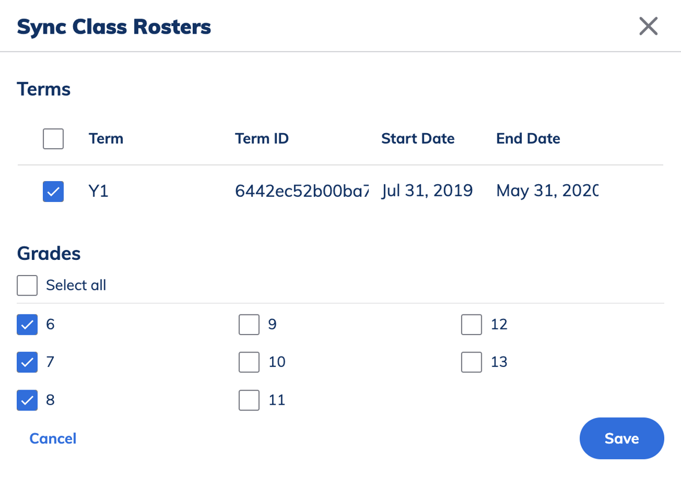Check grade 10
The image size is (681, 477).
(x=249, y=362)
